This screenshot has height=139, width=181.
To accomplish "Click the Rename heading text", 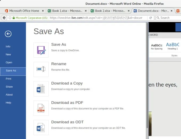I will click(x=59, y=64).
